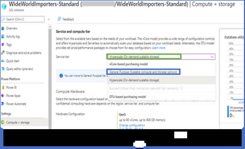Click the Service and compute tier heading
The image size is (245, 149).
[73, 31]
